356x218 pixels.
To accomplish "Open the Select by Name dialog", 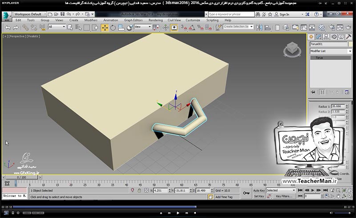I will 78,28.
